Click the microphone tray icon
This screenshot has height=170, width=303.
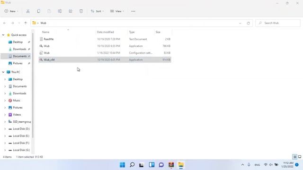(249, 165)
